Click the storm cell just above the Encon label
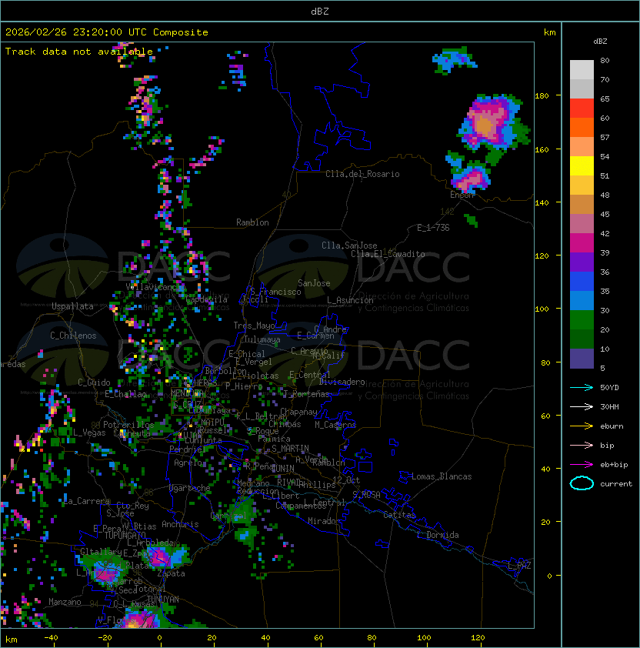This screenshot has width=640, height=648. click(471, 178)
